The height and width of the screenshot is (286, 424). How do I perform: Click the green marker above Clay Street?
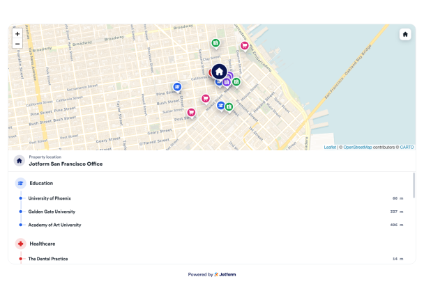click(215, 43)
